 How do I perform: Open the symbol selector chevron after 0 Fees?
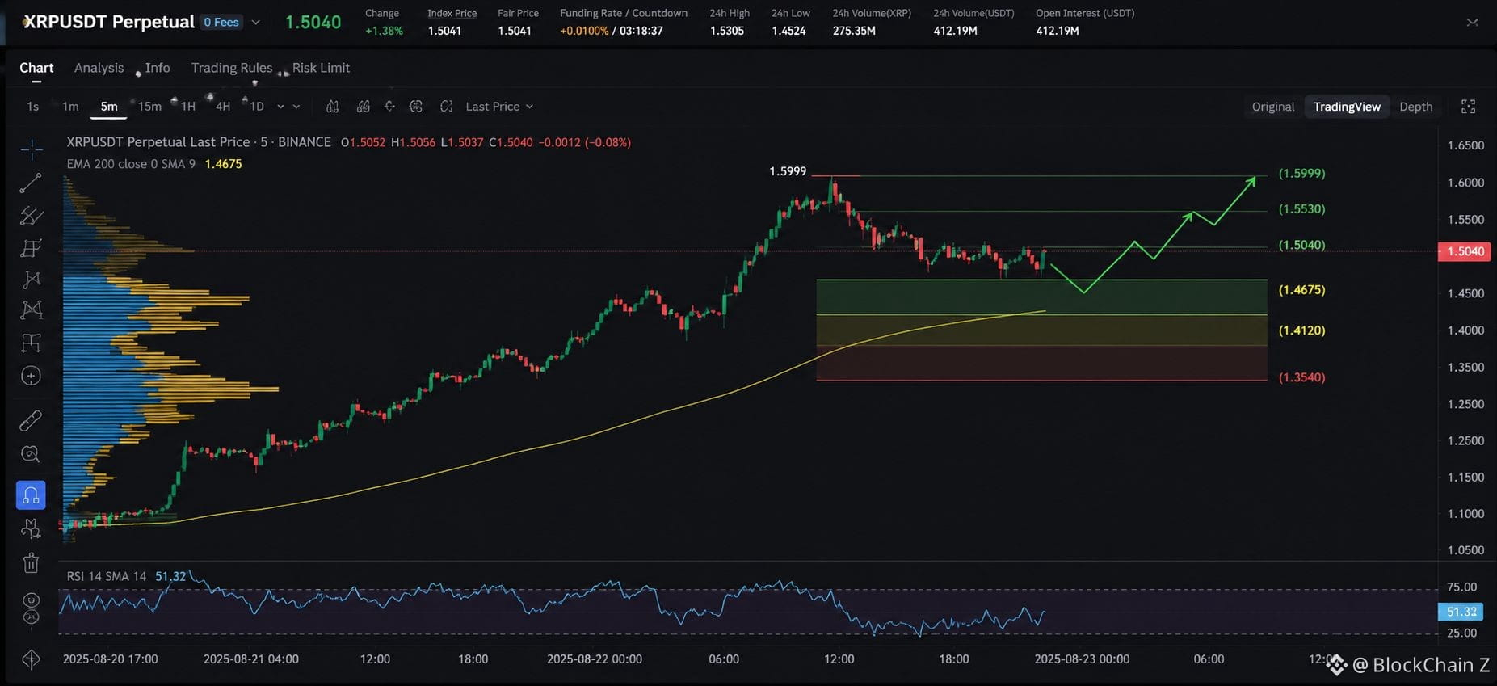pos(255,23)
